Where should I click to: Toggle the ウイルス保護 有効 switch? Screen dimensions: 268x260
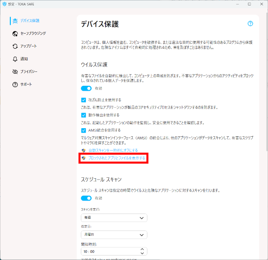(x=86, y=88)
